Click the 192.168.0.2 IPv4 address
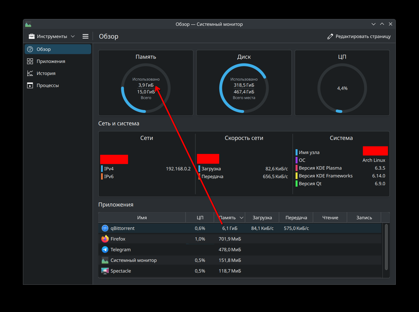The image size is (419, 312). click(178, 169)
